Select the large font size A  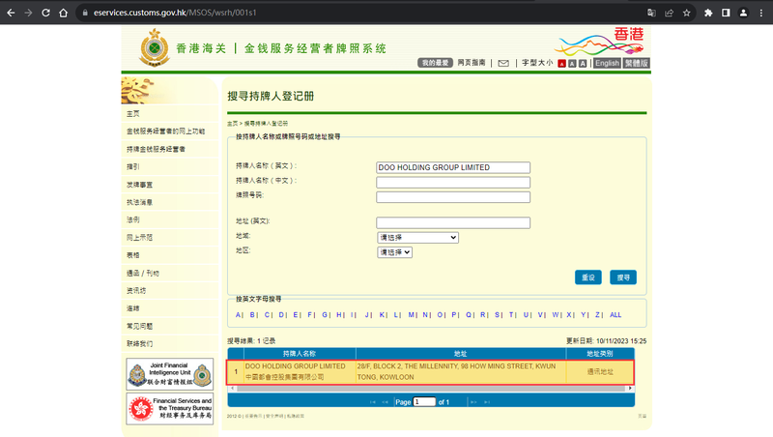tap(583, 64)
